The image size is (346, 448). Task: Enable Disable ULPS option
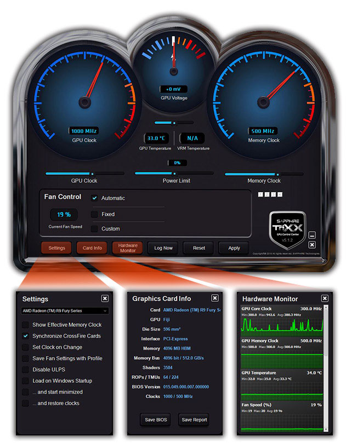25,369
